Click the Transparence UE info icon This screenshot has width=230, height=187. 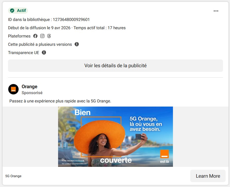(44, 53)
